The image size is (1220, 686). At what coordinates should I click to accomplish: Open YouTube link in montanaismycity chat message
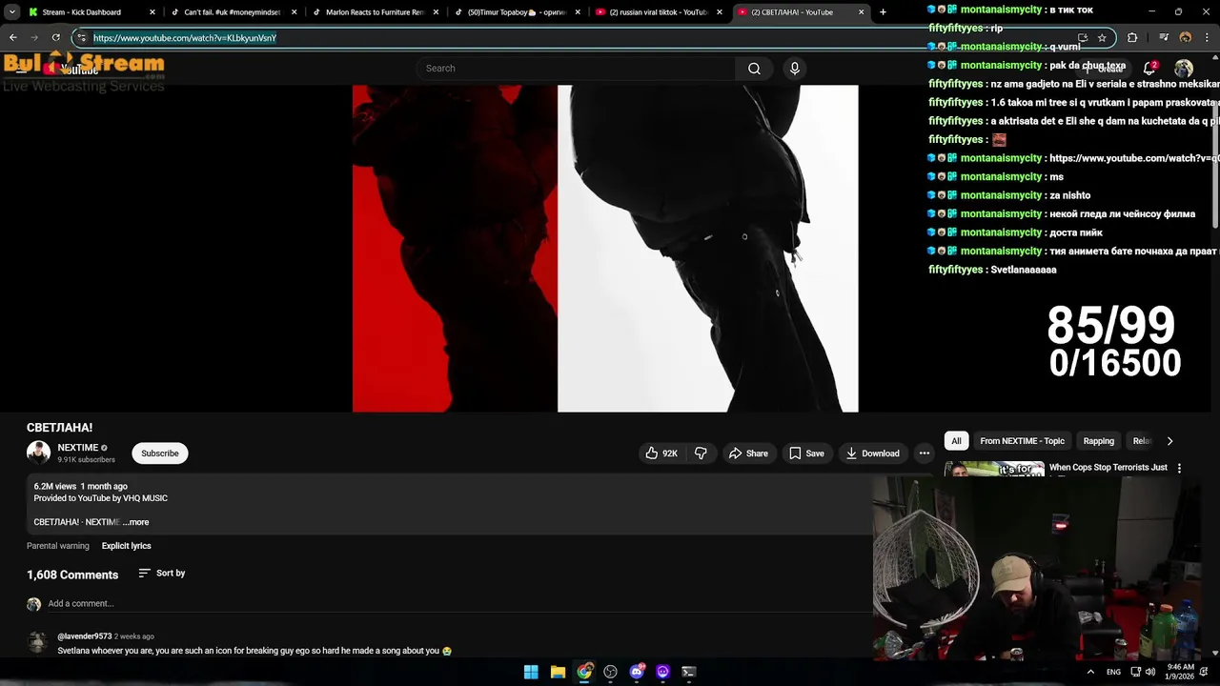click(1133, 158)
